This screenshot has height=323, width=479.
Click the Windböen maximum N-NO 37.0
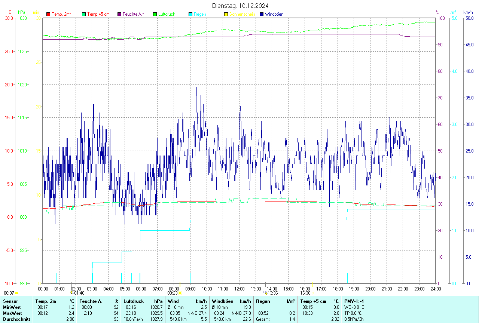(x=241, y=313)
